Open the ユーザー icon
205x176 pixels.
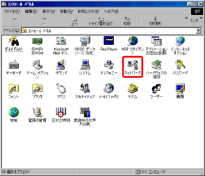point(156,91)
